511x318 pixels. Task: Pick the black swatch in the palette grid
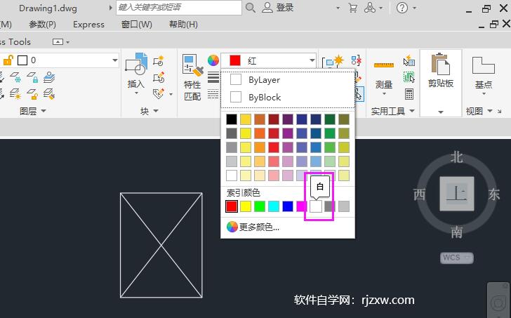pyautogui.click(x=232, y=119)
